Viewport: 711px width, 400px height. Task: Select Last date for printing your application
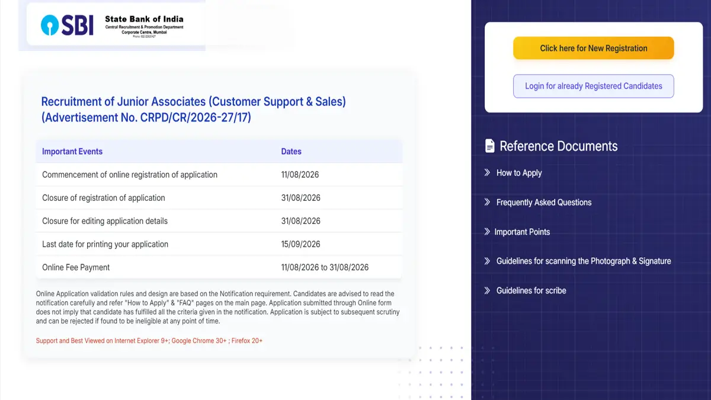105,244
